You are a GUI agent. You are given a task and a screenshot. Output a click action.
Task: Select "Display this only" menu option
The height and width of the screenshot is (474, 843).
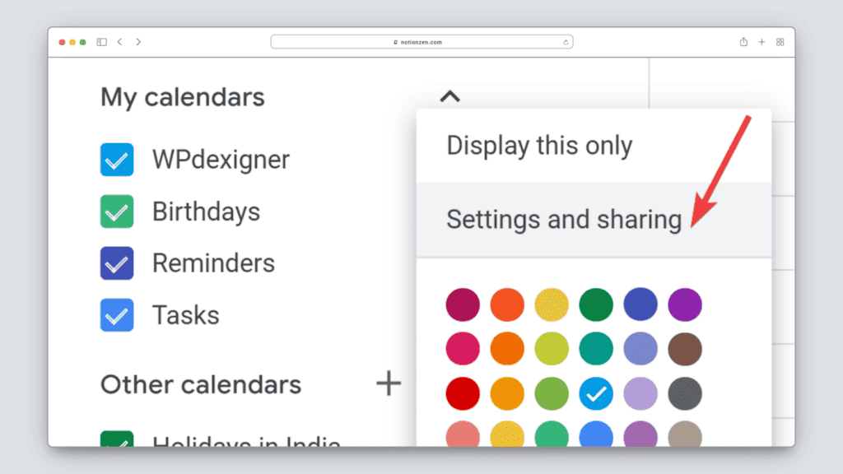pos(539,146)
